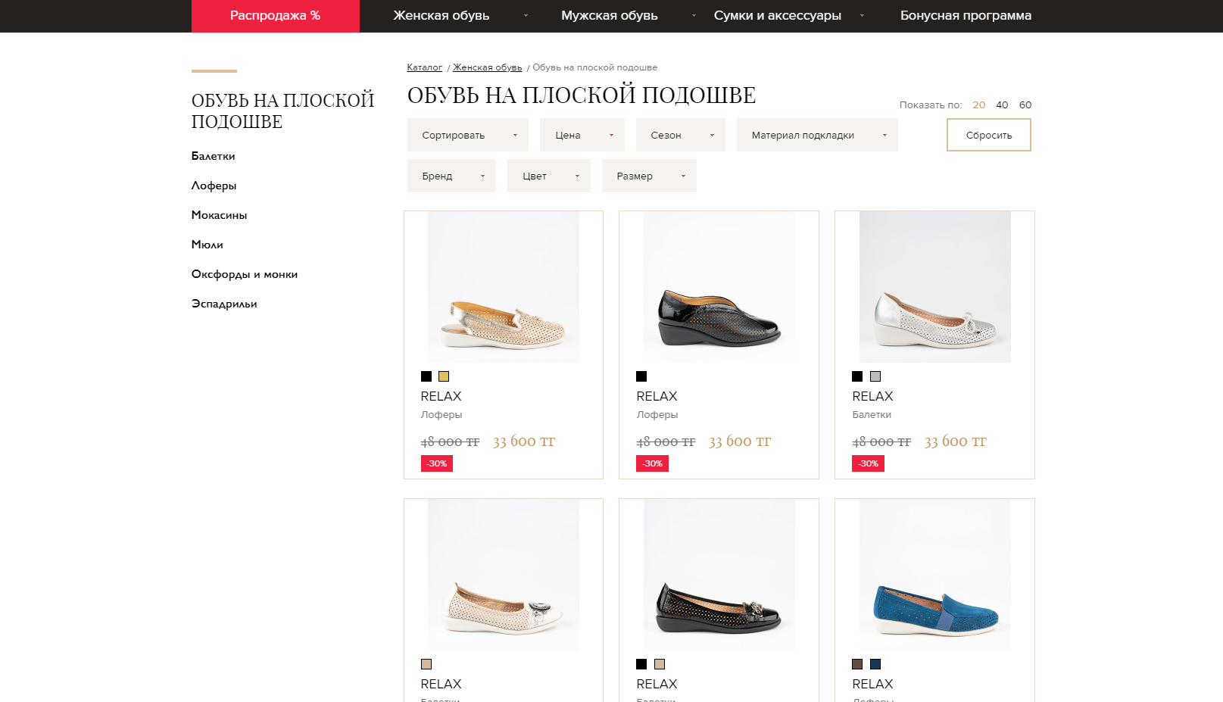Open black perforated flat with chain image
The height and width of the screenshot is (702, 1223).
pos(719,575)
